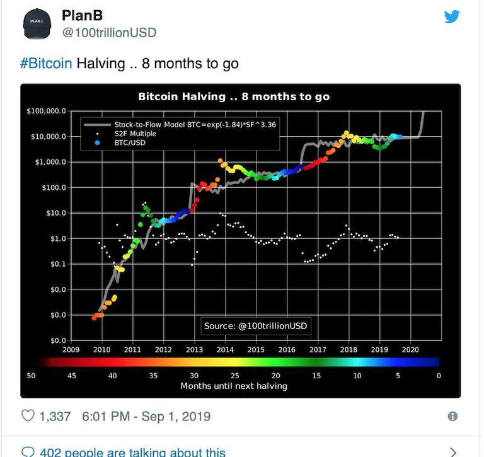Image resolution: width=484 pixels, height=457 pixels.
Task: Open the Bitcoin Halving chart image
Action: pos(241,241)
